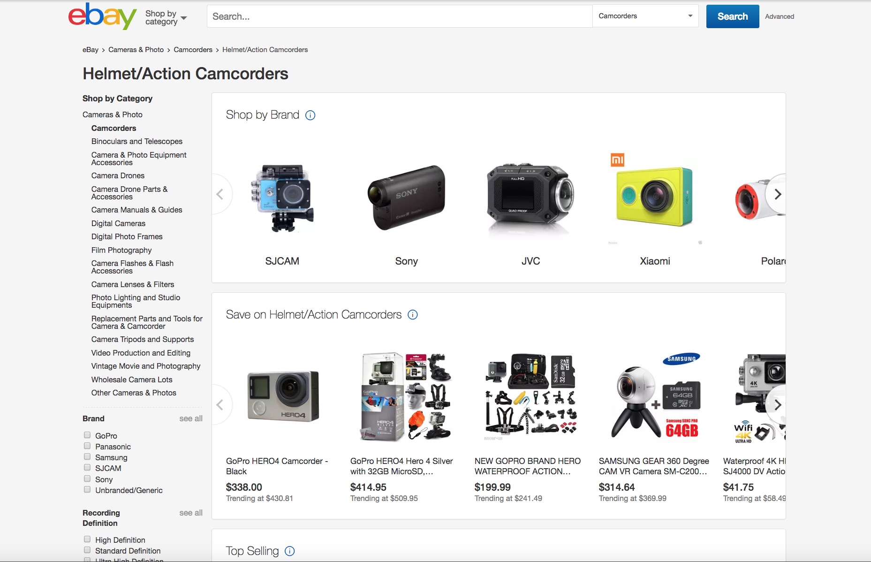Show next deals with right arrow

[776, 405]
